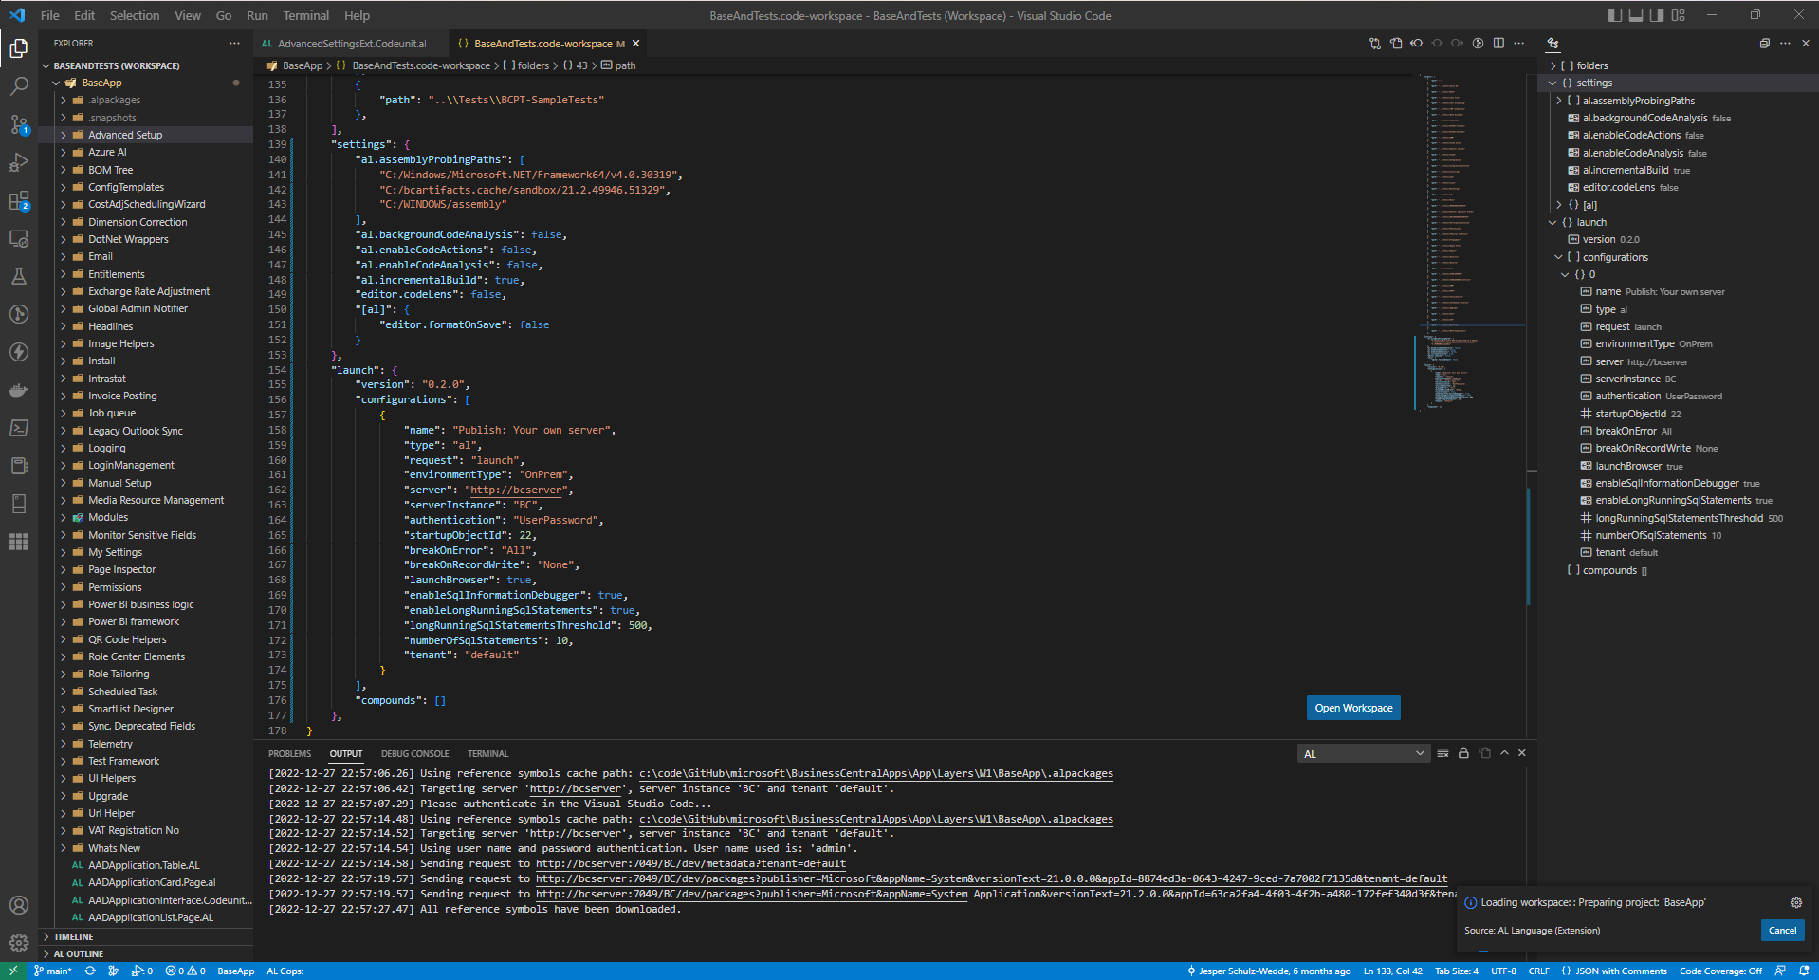Open the Terminal menu
1819x980 pixels.
click(306, 15)
